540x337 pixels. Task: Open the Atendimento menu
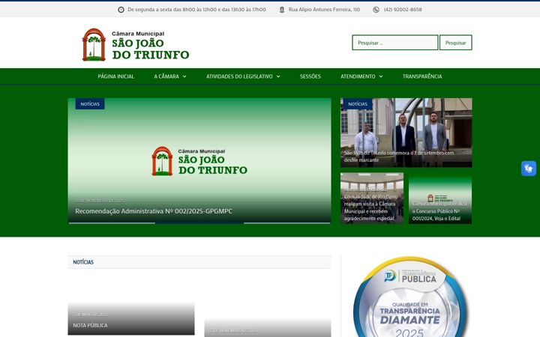pyautogui.click(x=358, y=76)
